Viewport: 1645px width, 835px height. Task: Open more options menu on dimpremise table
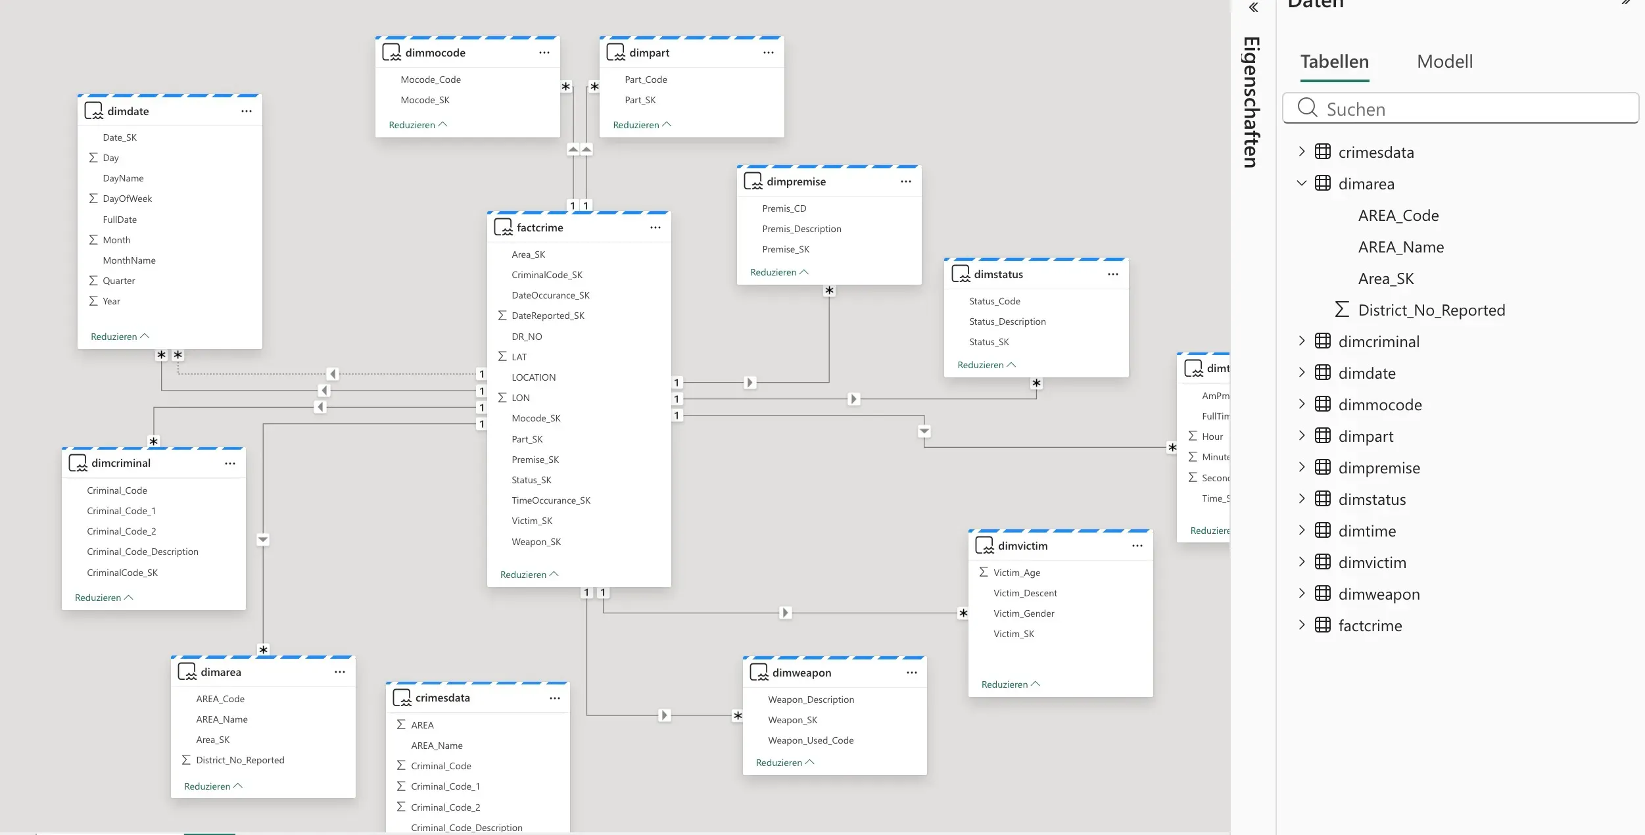pos(905,181)
